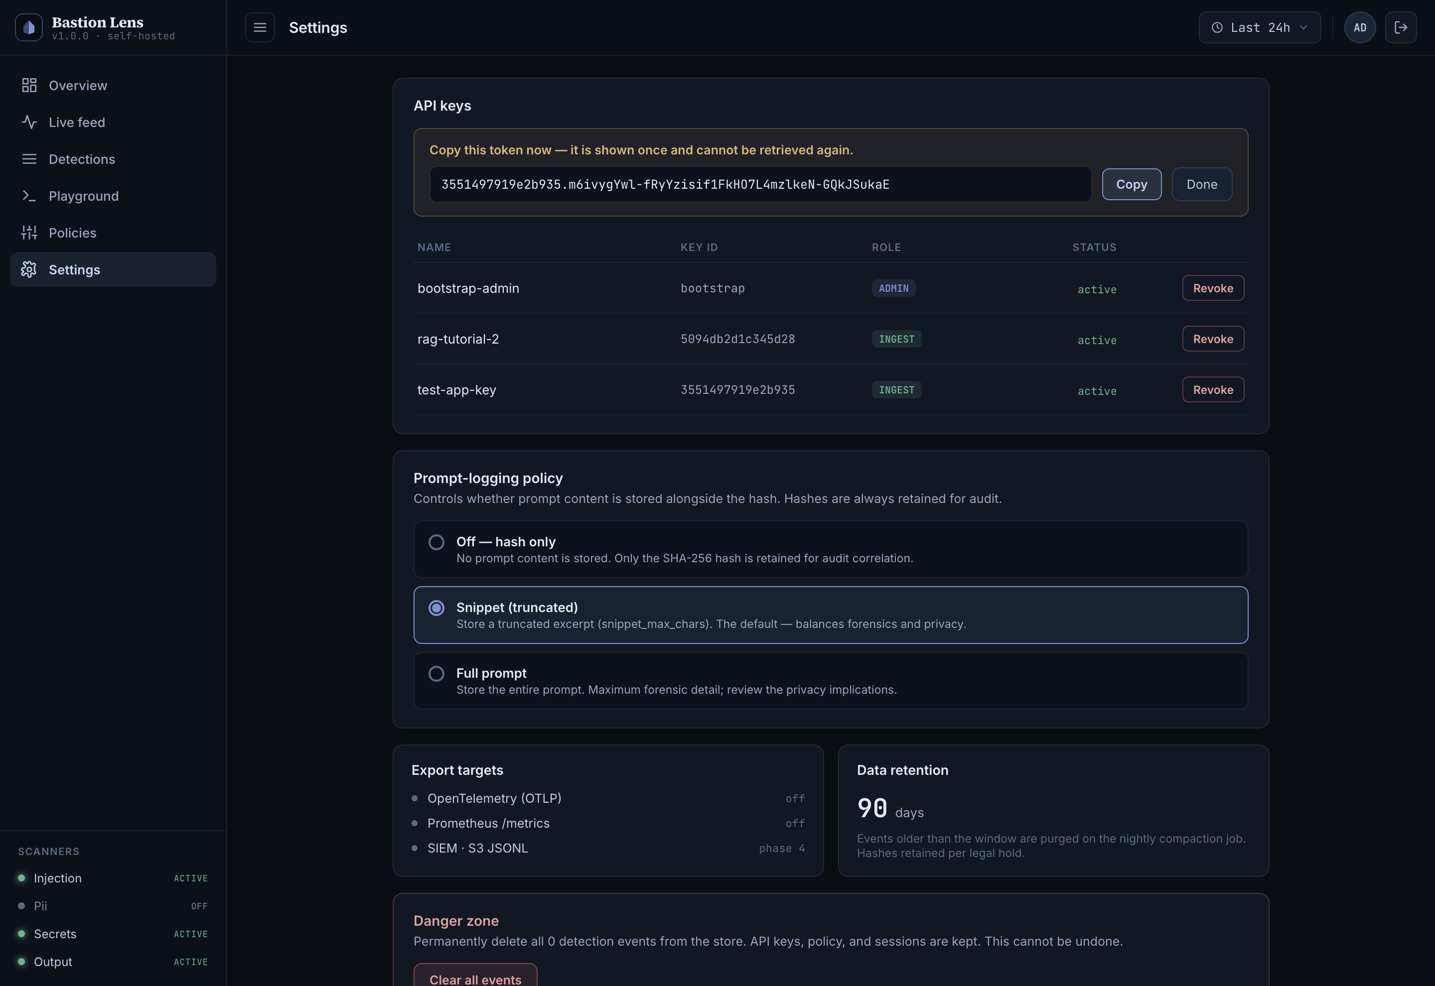This screenshot has width=1435, height=986.
Task: Click key ID 5094db2d1c345d28
Action: tap(737, 339)
